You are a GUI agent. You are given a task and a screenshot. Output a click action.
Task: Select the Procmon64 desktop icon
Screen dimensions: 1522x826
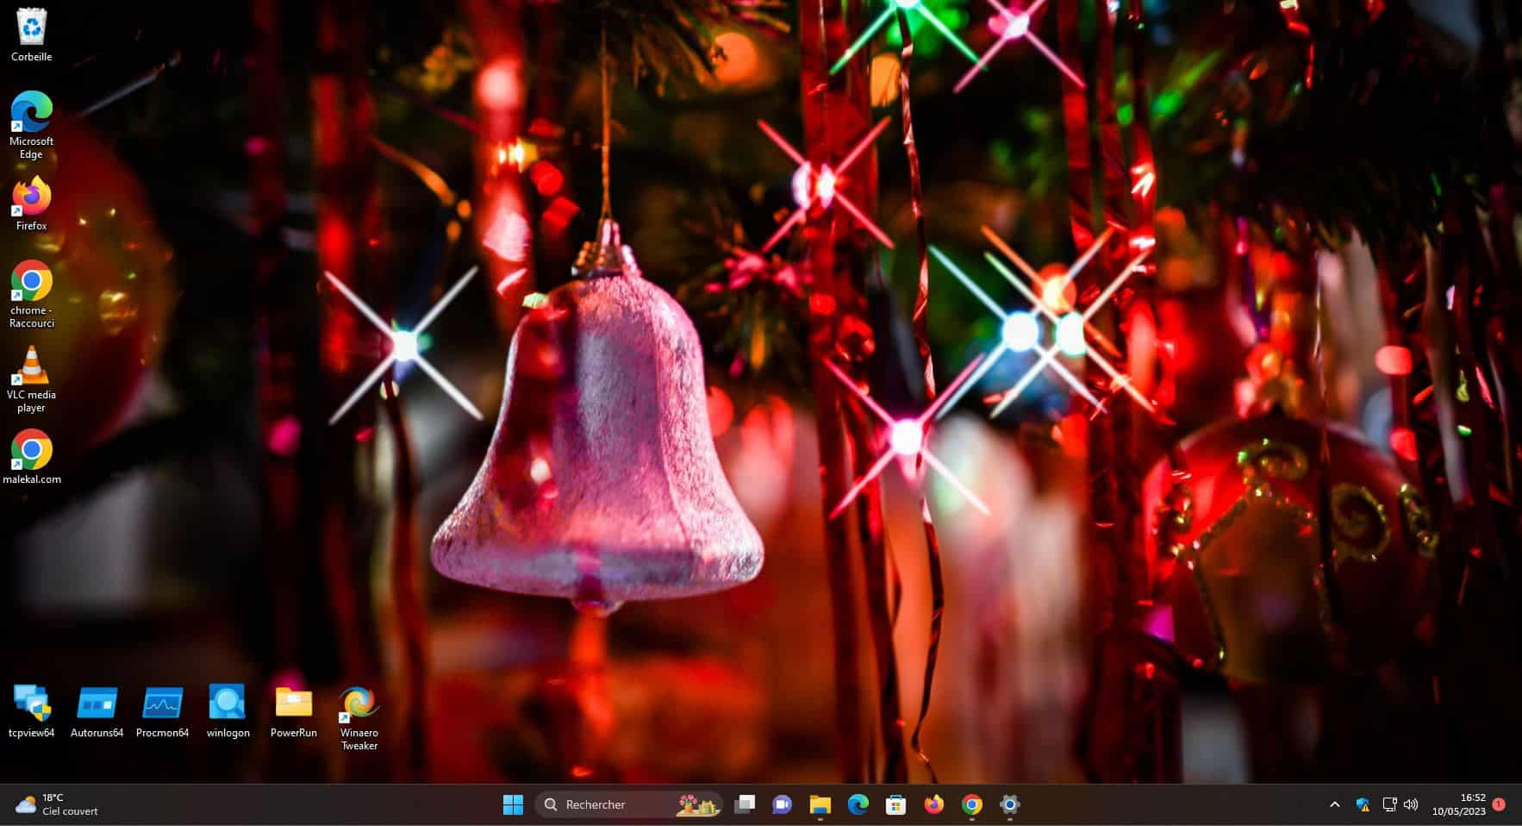pos(163,710)
